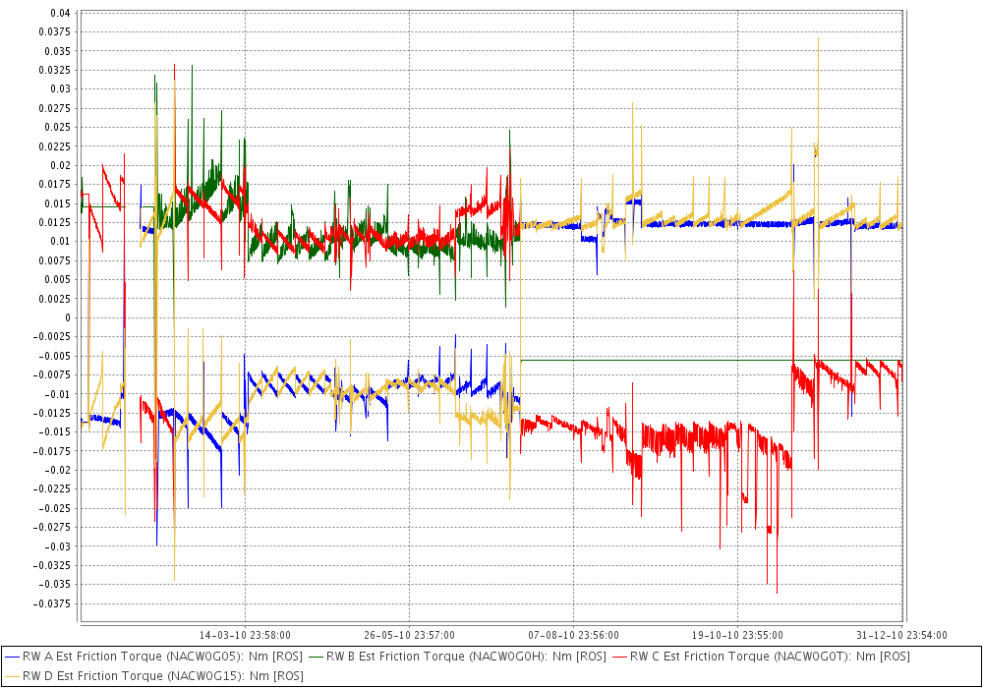Click the -0.0325 y-axis value

[53, 566]
